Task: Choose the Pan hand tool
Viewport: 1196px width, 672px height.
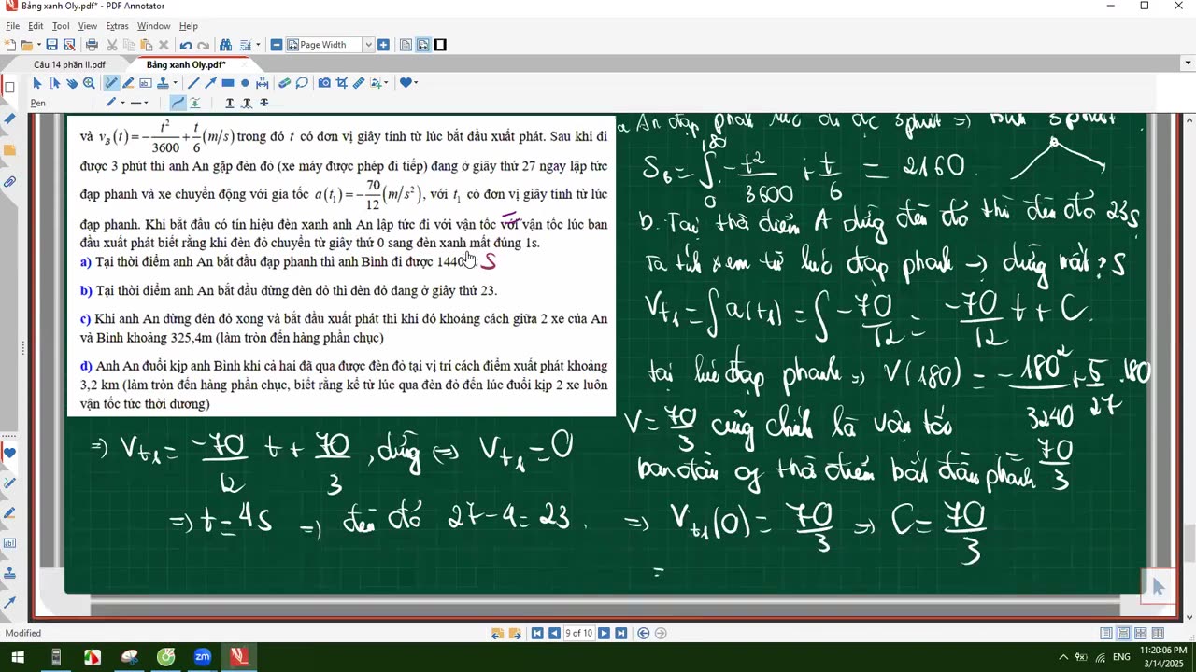Action: coord(71,83)
